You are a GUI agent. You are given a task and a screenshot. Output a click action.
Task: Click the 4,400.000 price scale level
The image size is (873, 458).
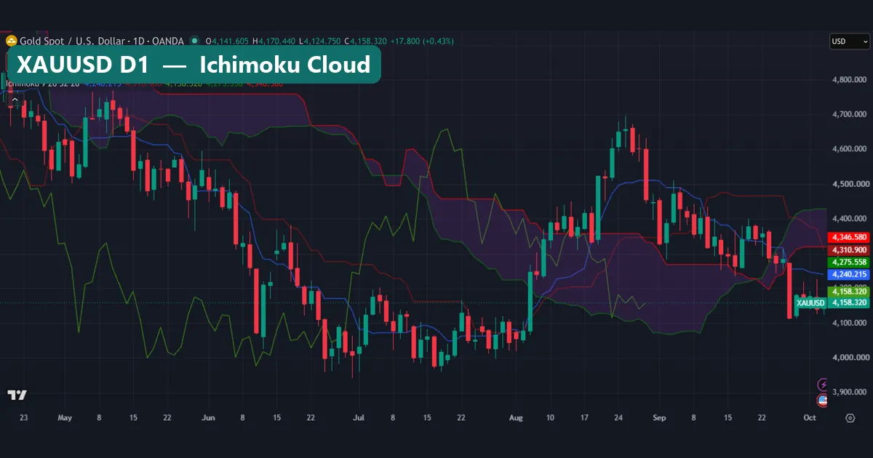[x=850, y=218]
